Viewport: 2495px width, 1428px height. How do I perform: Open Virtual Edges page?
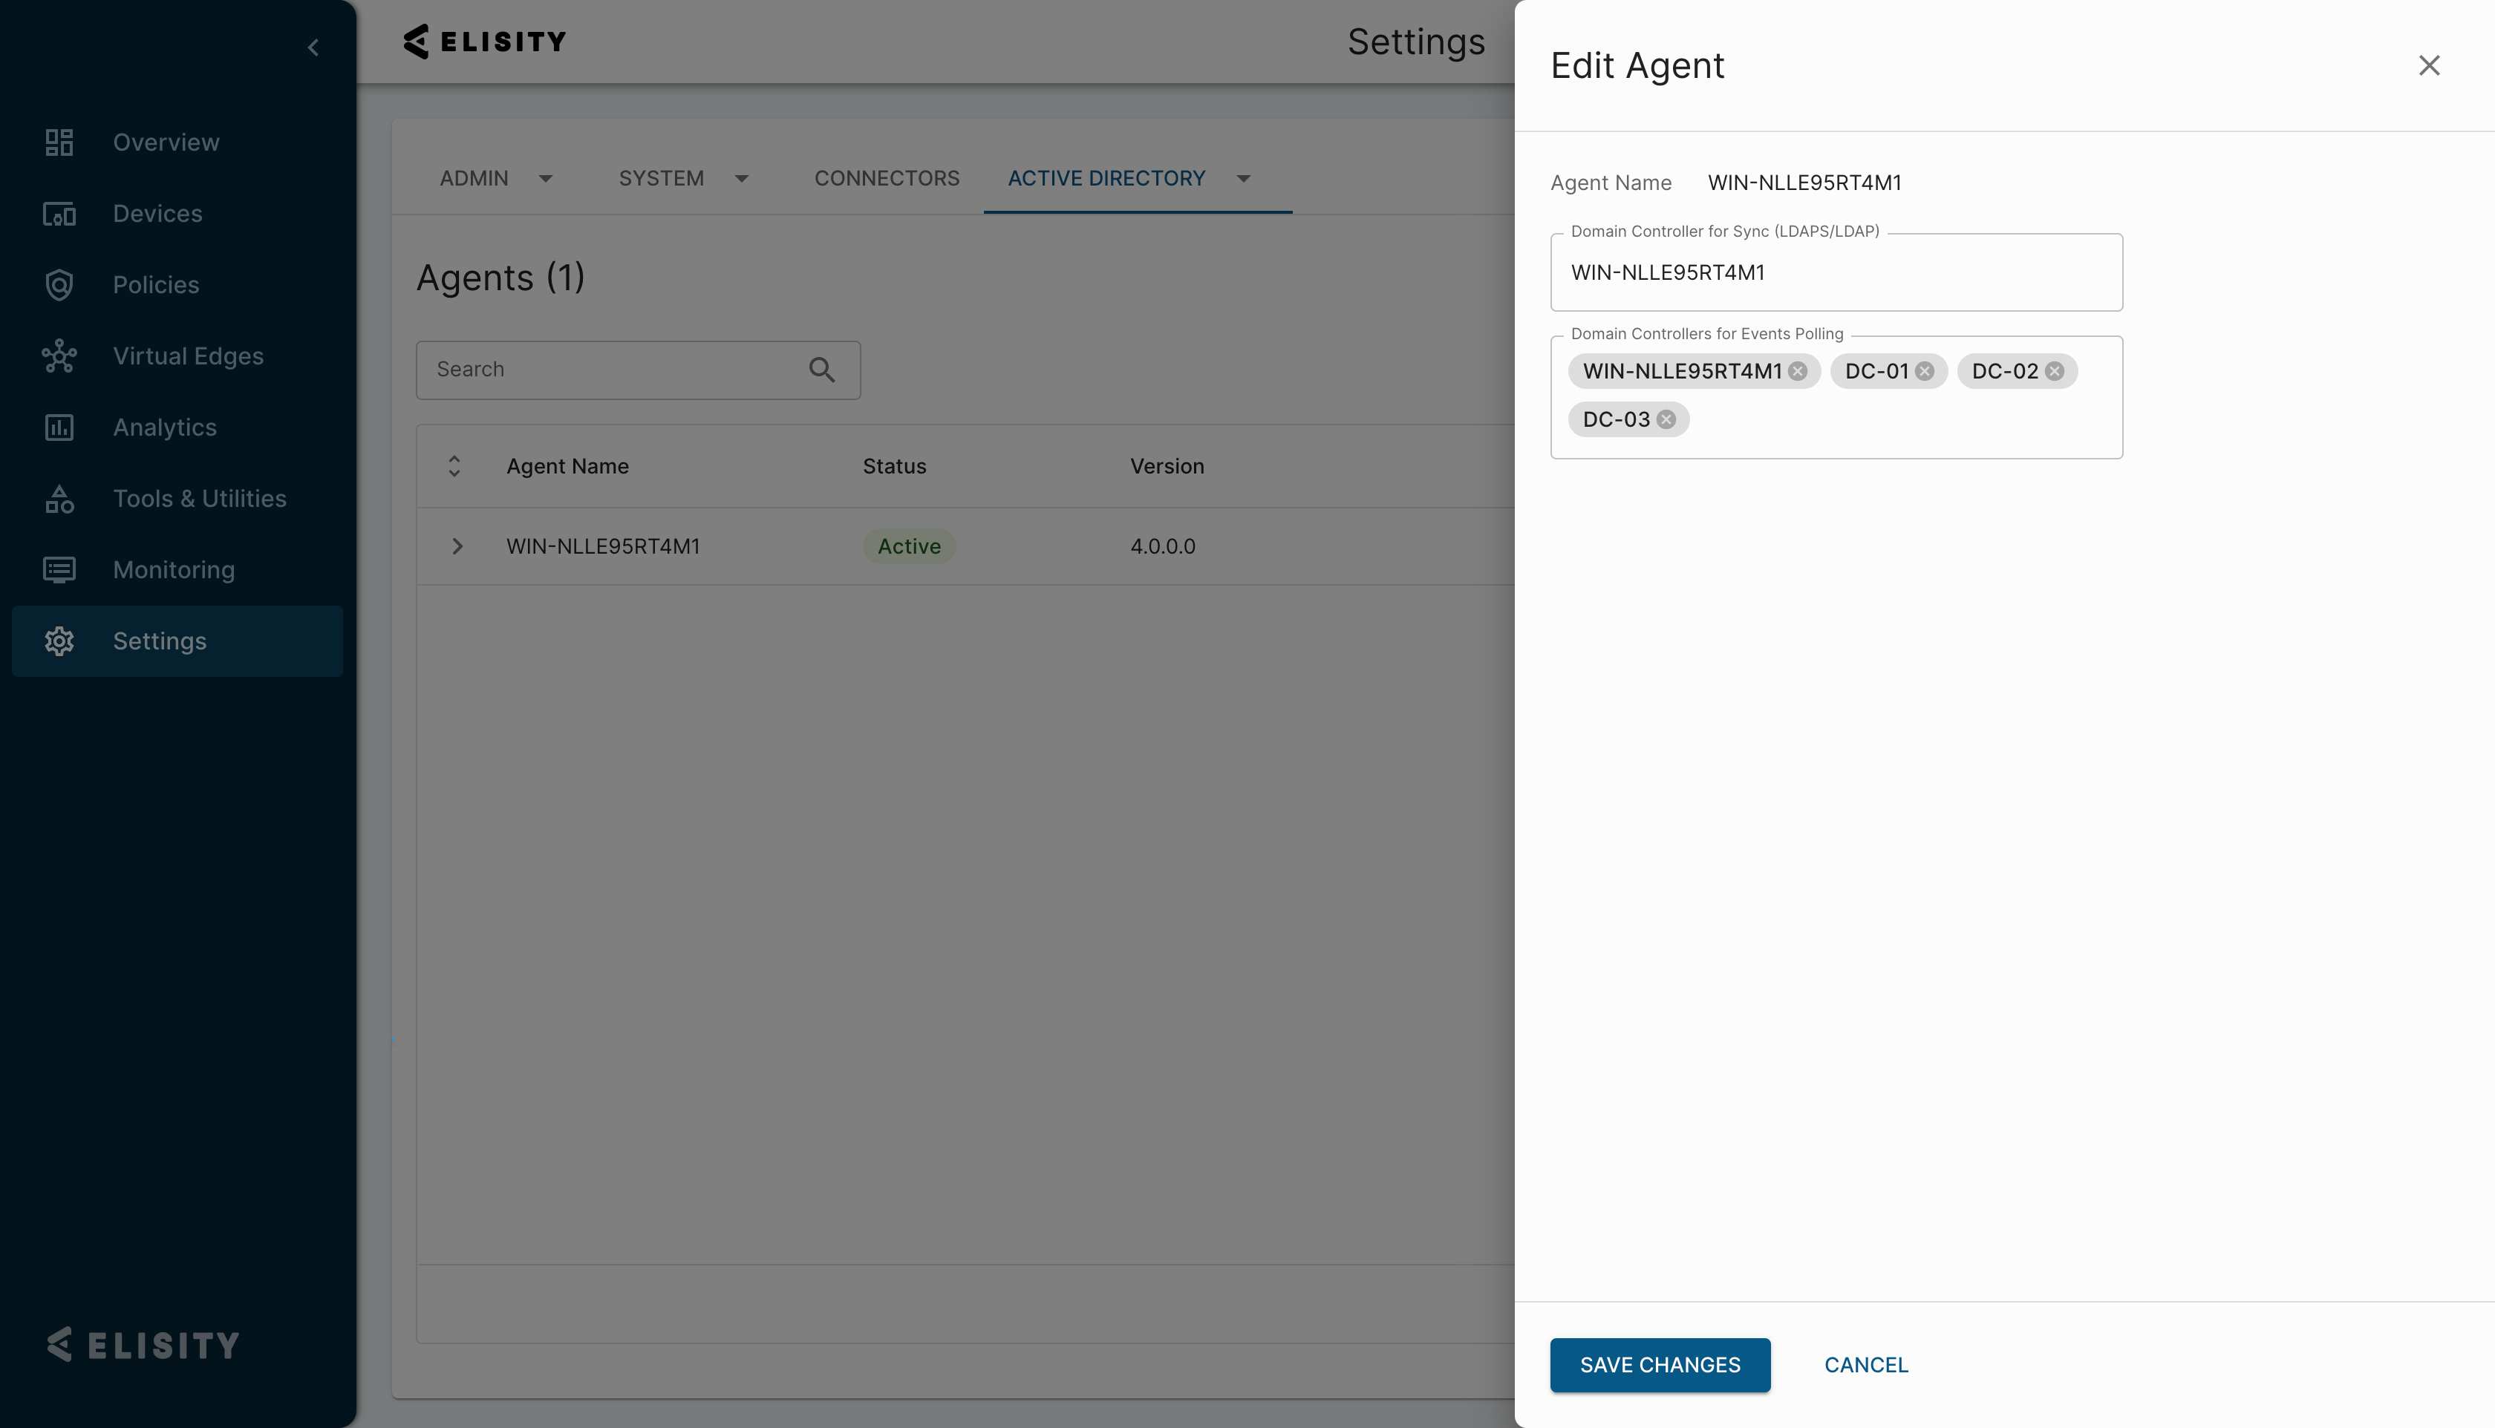[177, 356]
